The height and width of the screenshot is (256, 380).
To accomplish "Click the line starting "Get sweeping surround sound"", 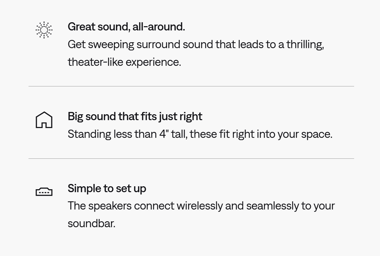I will (x=196, y=44).
